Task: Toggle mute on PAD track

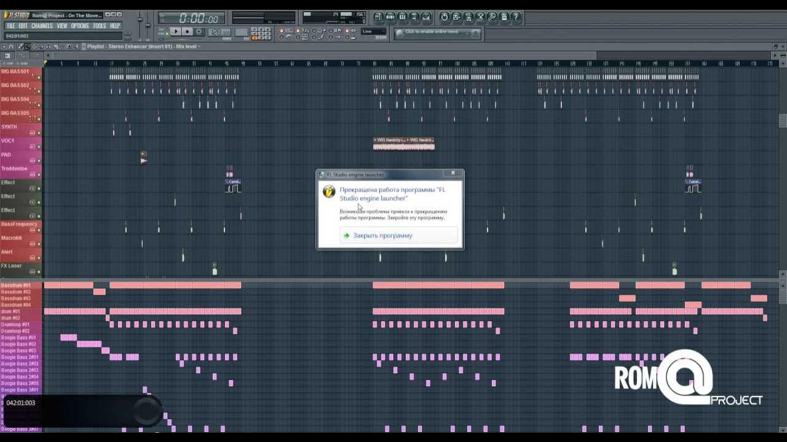Action: (38, 161)
